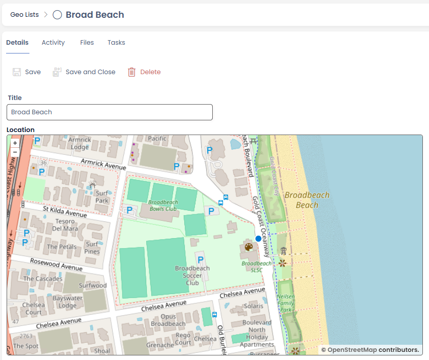
Task: Open the Tasks tab
Action: coord(116,43)
